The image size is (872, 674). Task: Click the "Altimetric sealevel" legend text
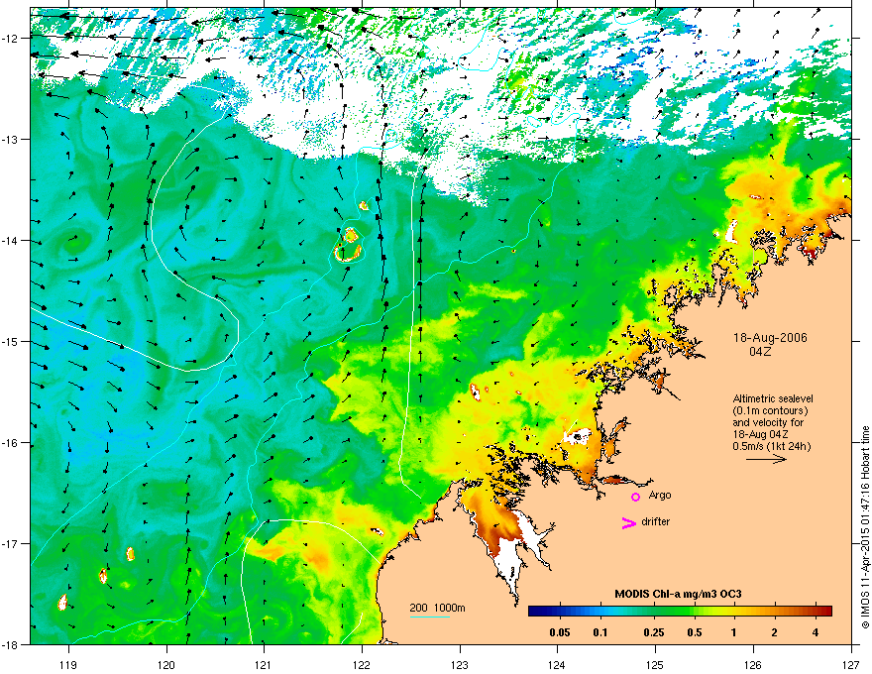tap(773, 398)
